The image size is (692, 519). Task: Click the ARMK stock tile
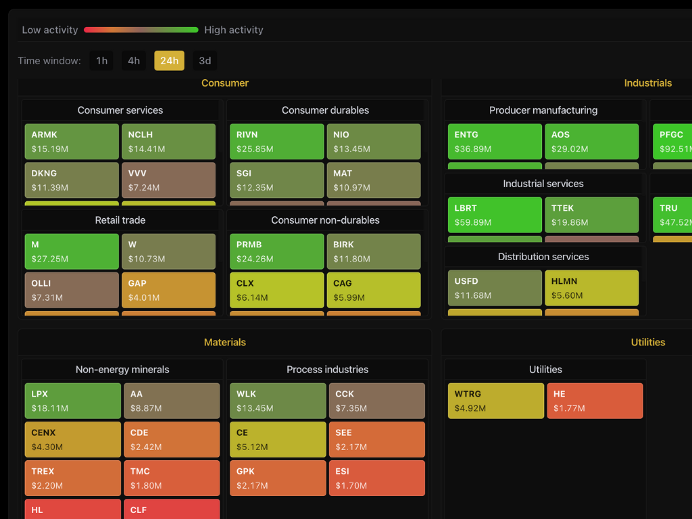pyautogui.click(x=72, y=141)
